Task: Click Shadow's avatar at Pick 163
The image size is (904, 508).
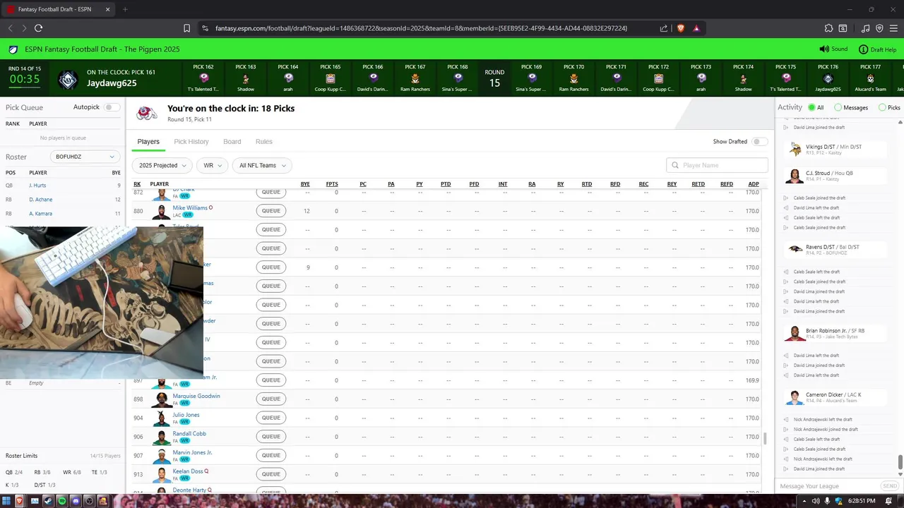Action: (x=246, y=78)
